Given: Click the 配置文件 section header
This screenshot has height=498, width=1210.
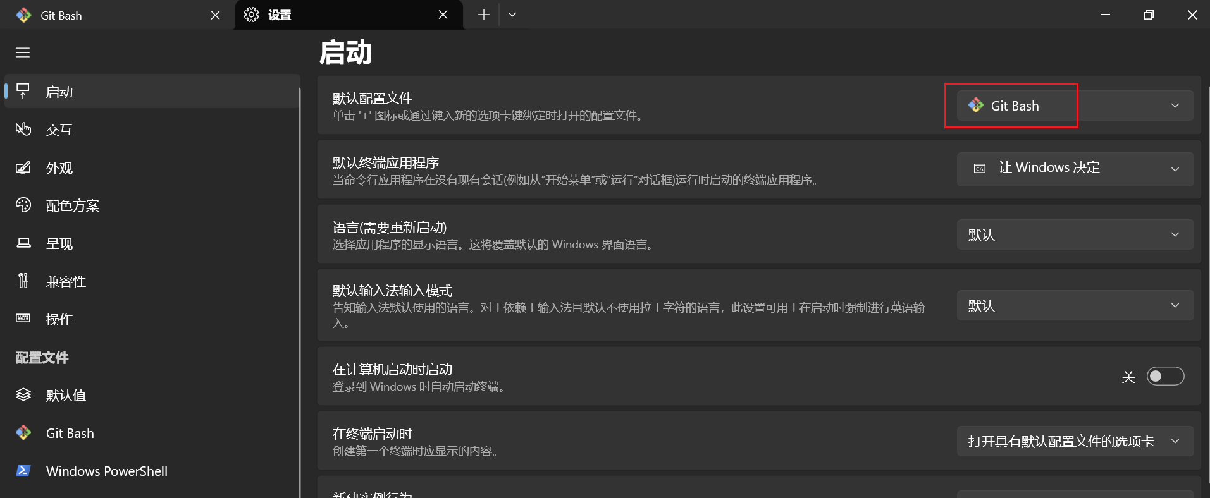Looking at the screenshot, I should [x=42, y=358].
